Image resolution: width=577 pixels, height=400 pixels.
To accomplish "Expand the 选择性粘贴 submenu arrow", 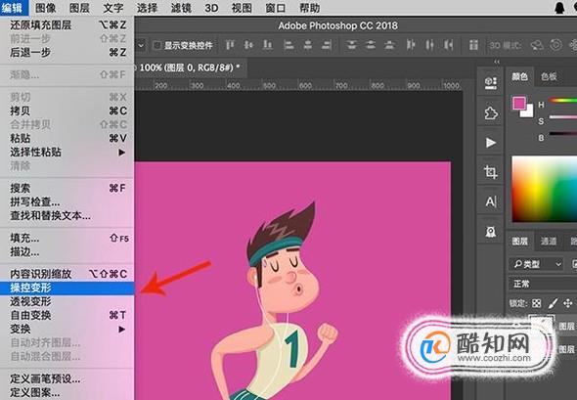I will tap(122, 153).
